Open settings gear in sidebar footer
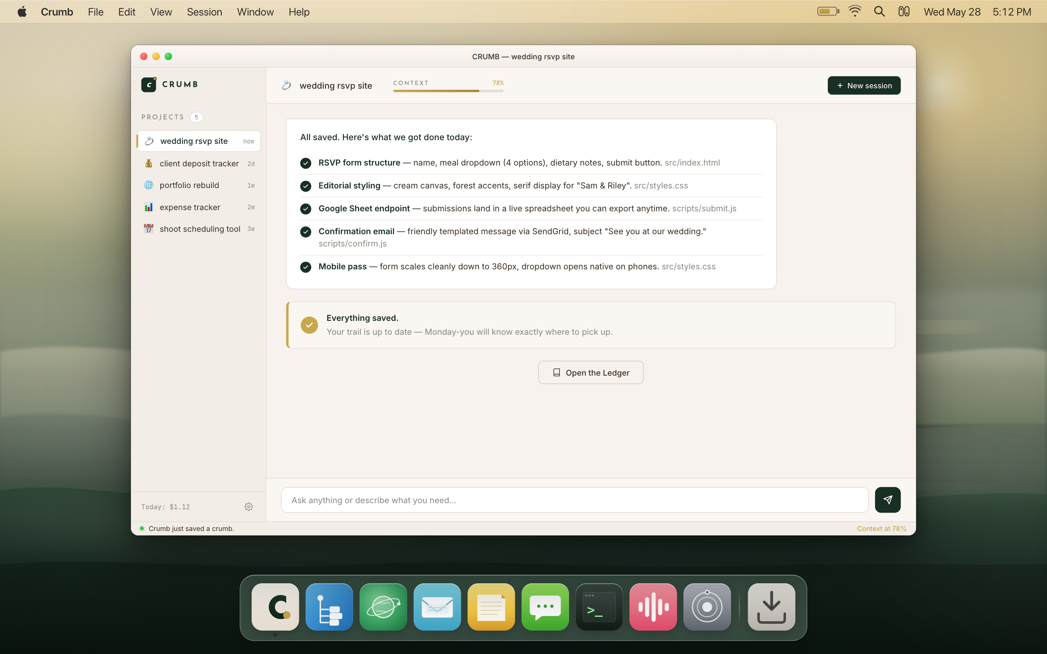The image size is (1047, 654). click(248, 506)
